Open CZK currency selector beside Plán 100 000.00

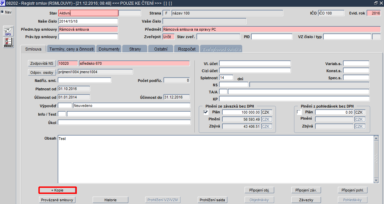click(x=266, y=112)
